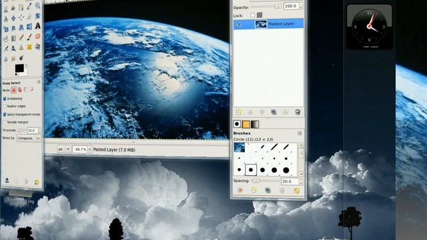Set selection mode to Intersect
The height and width of the screenshot is (240, 427).
point(31,89)
